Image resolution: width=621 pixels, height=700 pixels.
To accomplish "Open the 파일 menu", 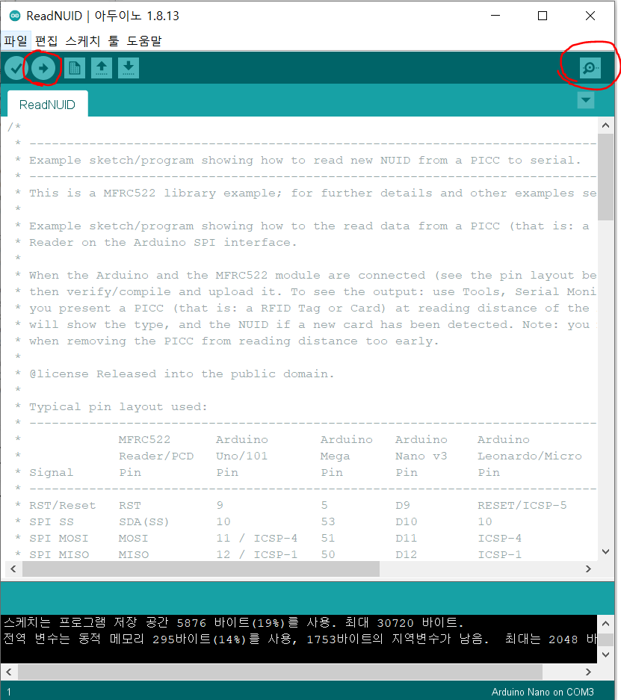I will (16, 41).
